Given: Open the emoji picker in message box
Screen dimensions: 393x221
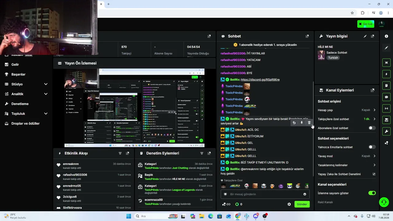Looking at the screenshot, I should coord(305,194).
